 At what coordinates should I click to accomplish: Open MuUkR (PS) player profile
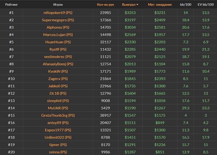(58, 108)
